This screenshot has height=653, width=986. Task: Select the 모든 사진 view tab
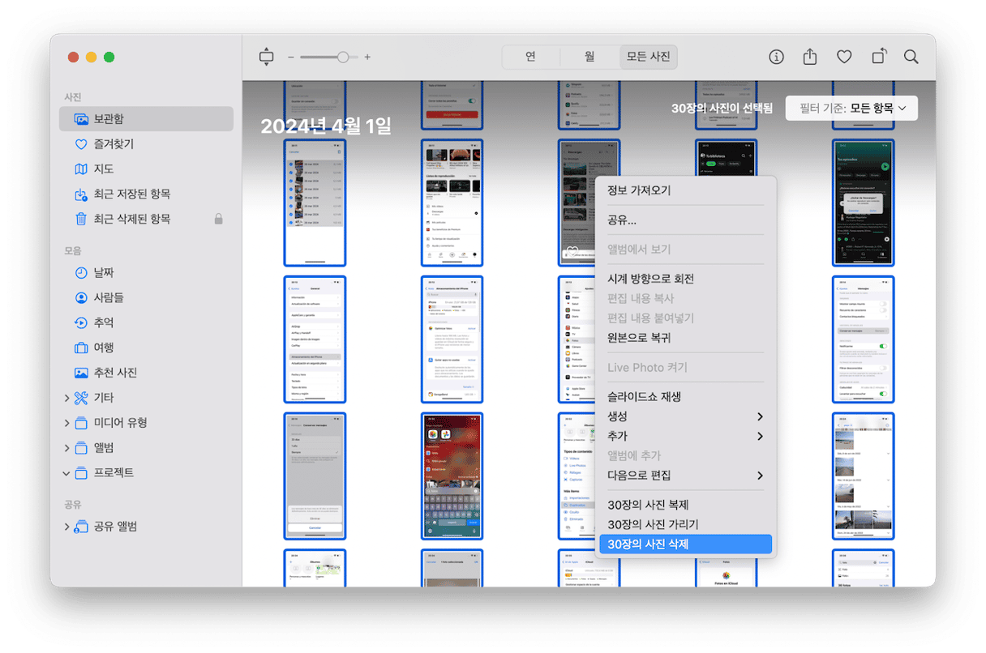648,57
